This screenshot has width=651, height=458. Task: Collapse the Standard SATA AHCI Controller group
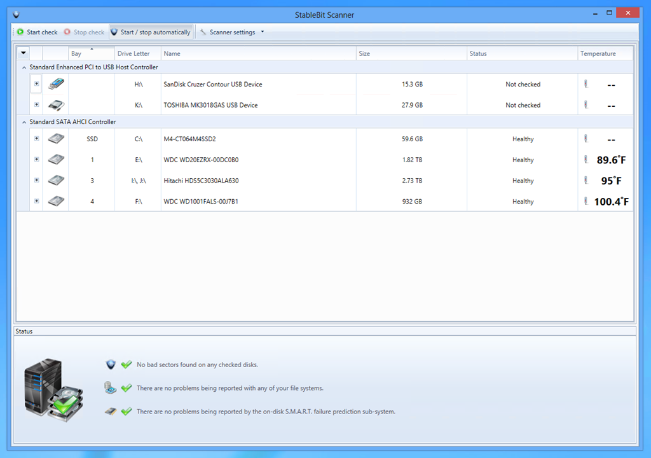(24, 122)
